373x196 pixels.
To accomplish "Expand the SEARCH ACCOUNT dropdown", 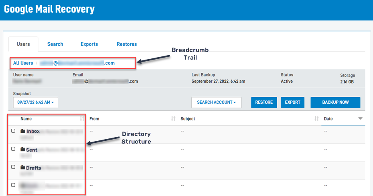I will click(x=216, y=102).
